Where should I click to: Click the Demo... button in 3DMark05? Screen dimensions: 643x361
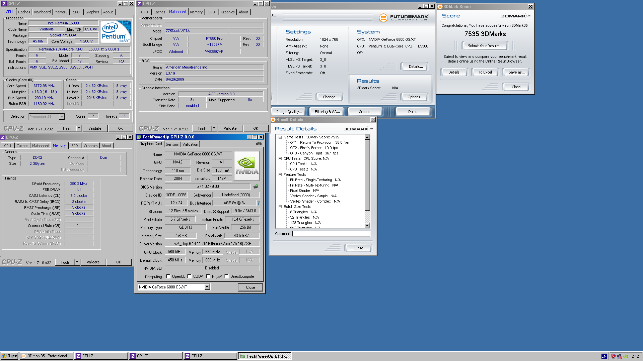pos(414,112)
